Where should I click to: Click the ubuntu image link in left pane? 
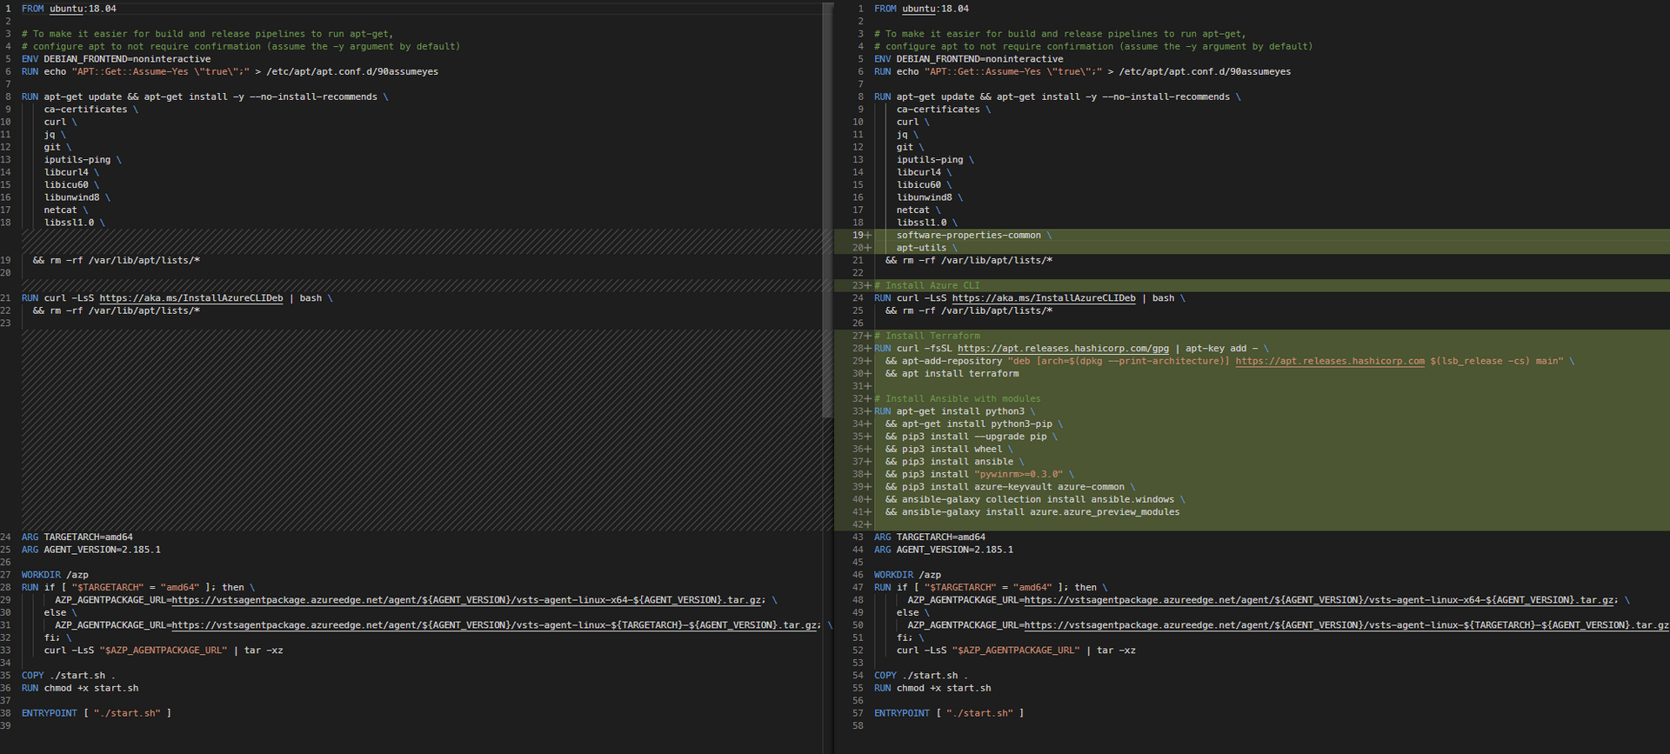click(x=67, y=9)
